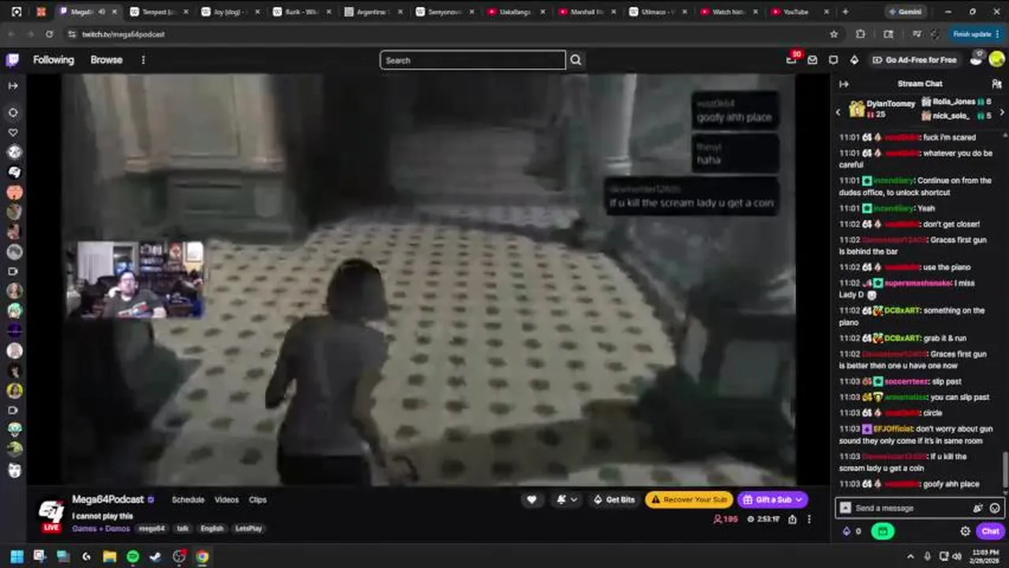Screen dimensions: 1009x568
Task: Open the three-dot more menu beside Browse
Action: (x=143, y=60)
